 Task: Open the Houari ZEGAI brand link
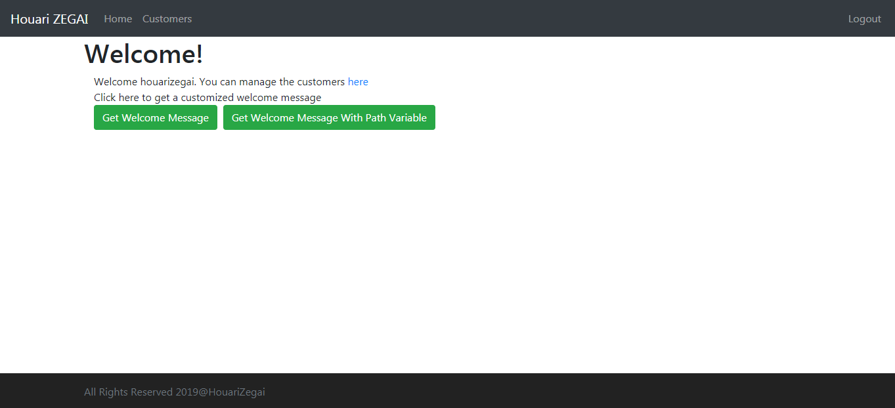pos(49,19)
